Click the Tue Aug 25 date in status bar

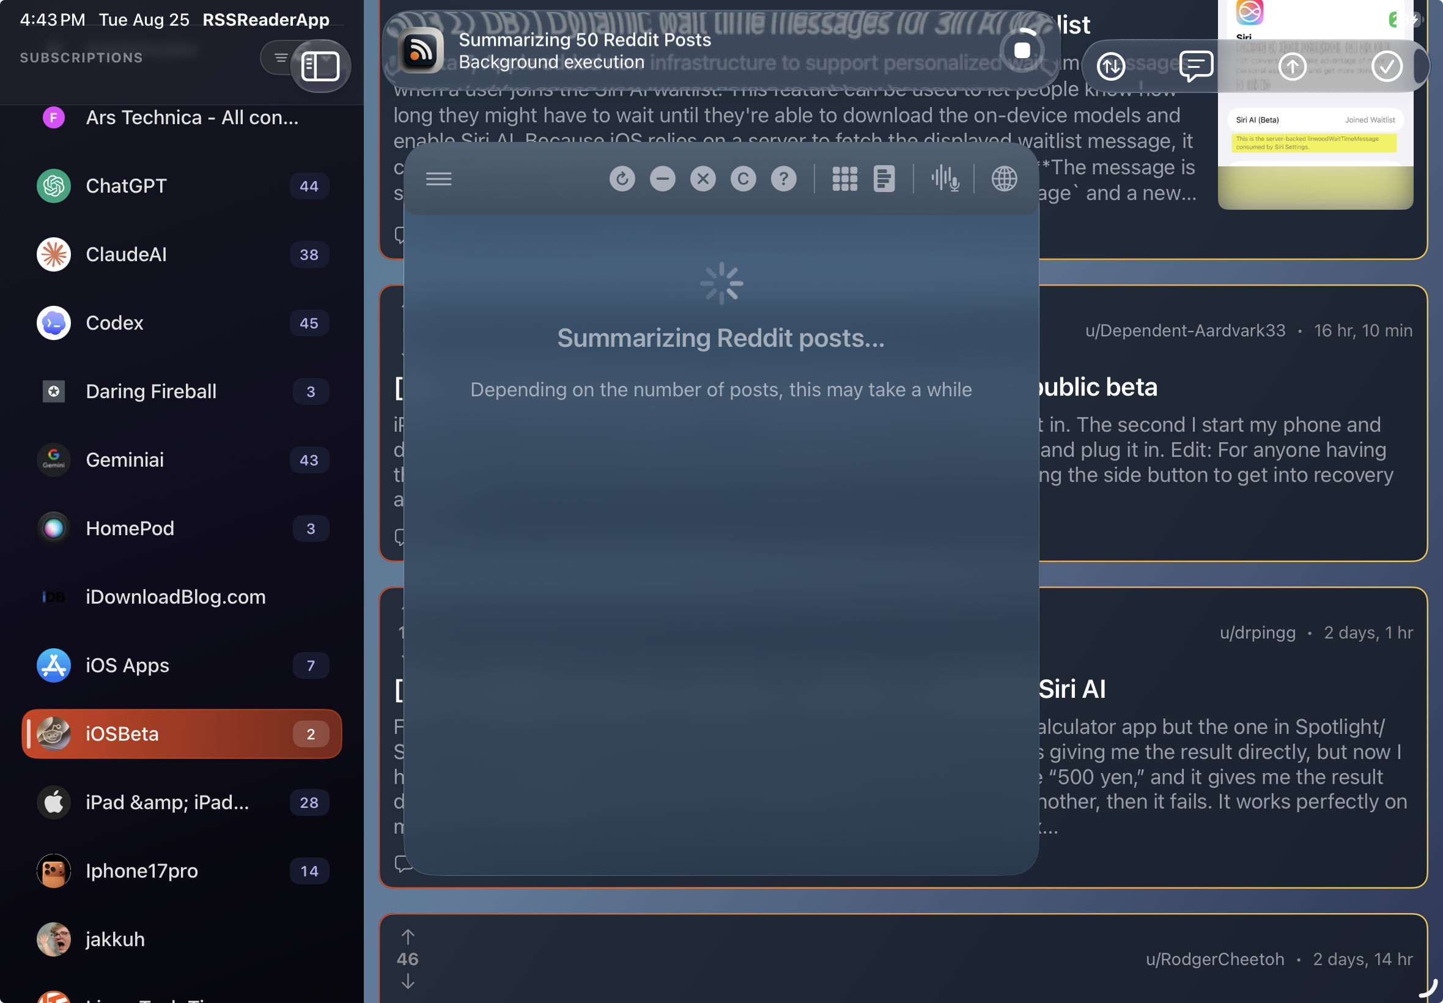144,20
